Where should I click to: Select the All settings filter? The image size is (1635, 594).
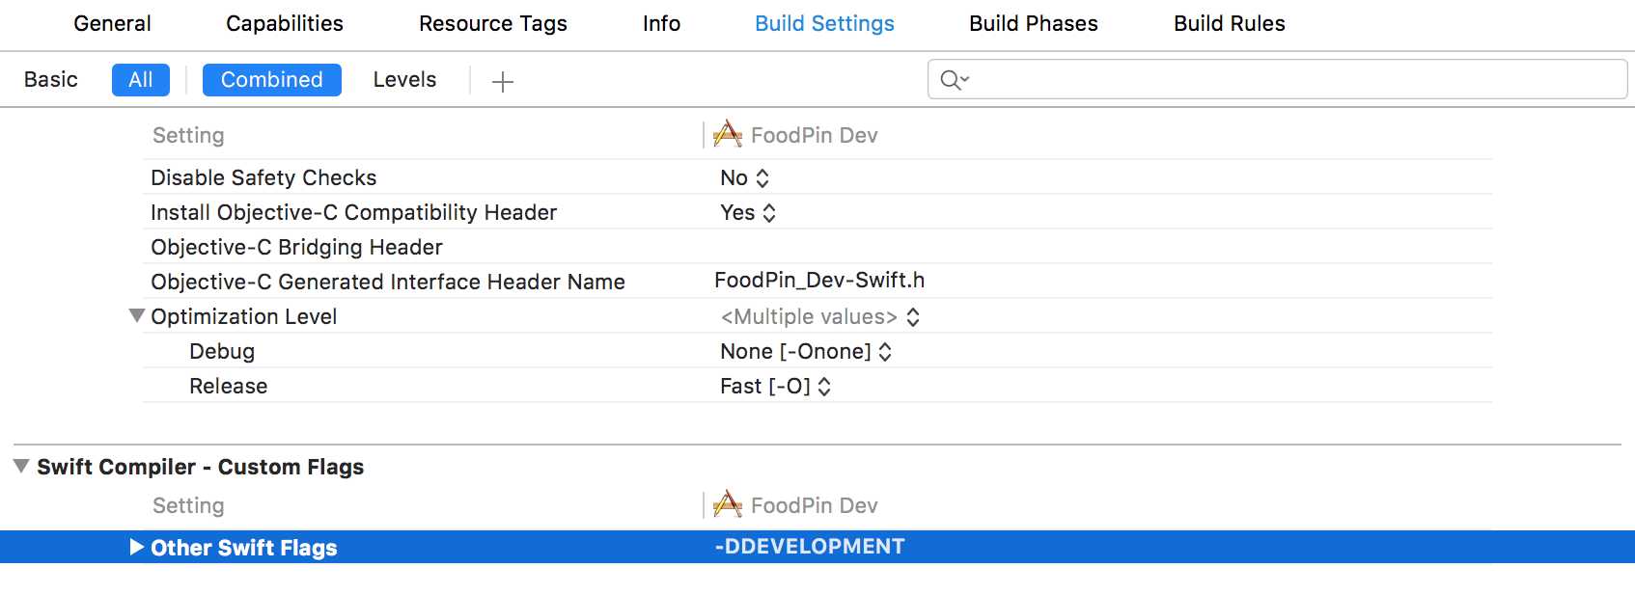tap(141, 80)
